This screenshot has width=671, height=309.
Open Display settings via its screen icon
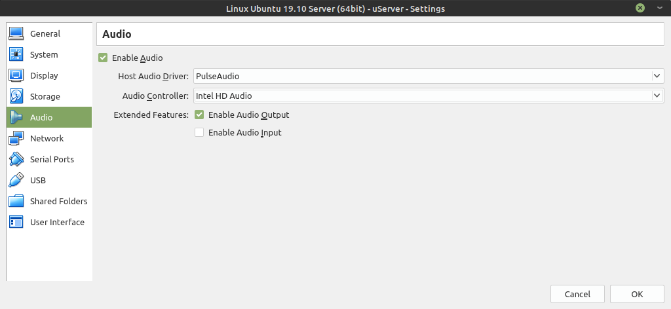pyautogui.click(x=16, y=75)
